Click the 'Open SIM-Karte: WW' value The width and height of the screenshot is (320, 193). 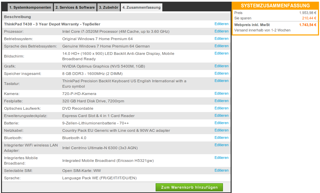81,171
